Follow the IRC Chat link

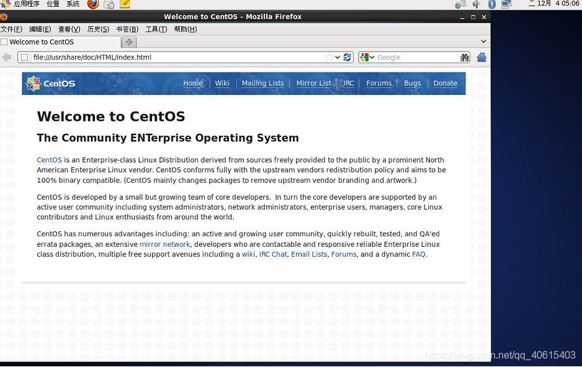(x=273, y=254)
